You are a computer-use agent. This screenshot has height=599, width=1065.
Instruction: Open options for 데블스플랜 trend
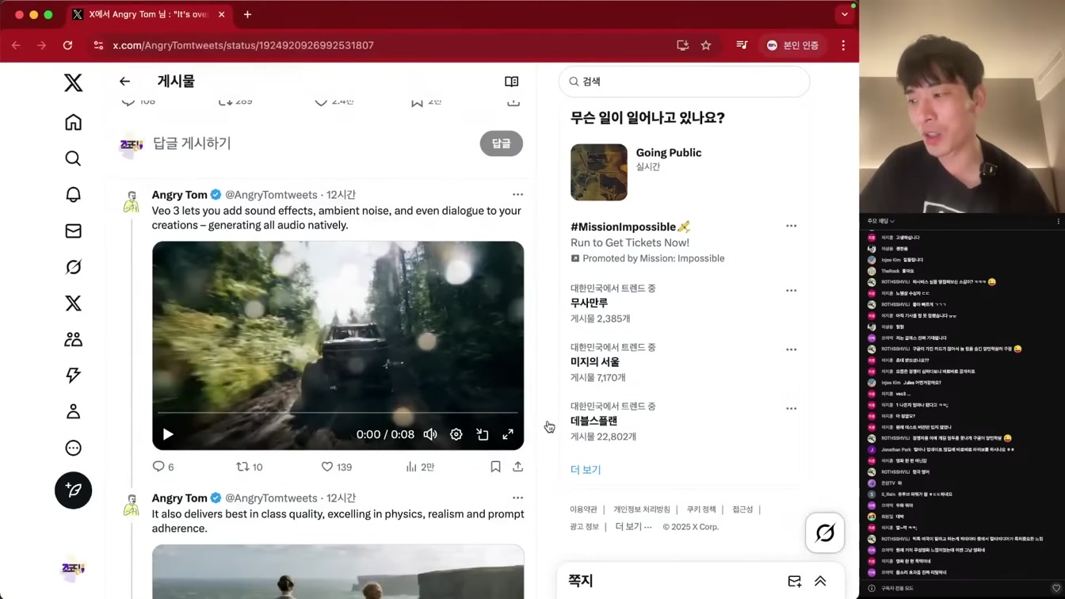pyautogui.click(x=791, y=409)
